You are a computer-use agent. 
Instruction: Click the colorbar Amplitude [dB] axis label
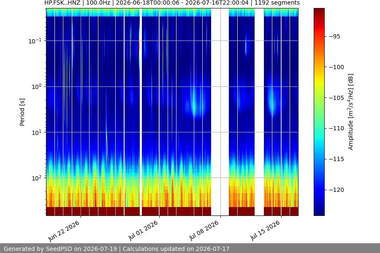click(x=351, y=112)
